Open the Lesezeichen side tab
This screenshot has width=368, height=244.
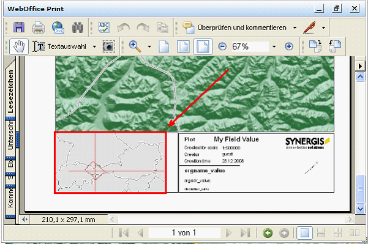10,91
